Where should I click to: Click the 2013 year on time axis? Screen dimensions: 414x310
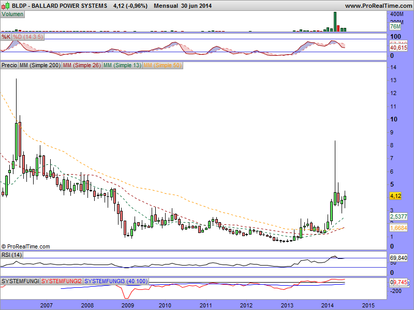(287, 305)
